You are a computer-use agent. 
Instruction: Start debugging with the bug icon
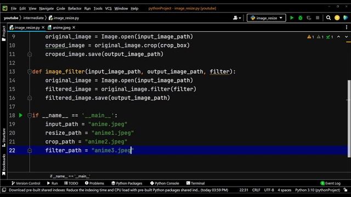[x=301, y=18]
